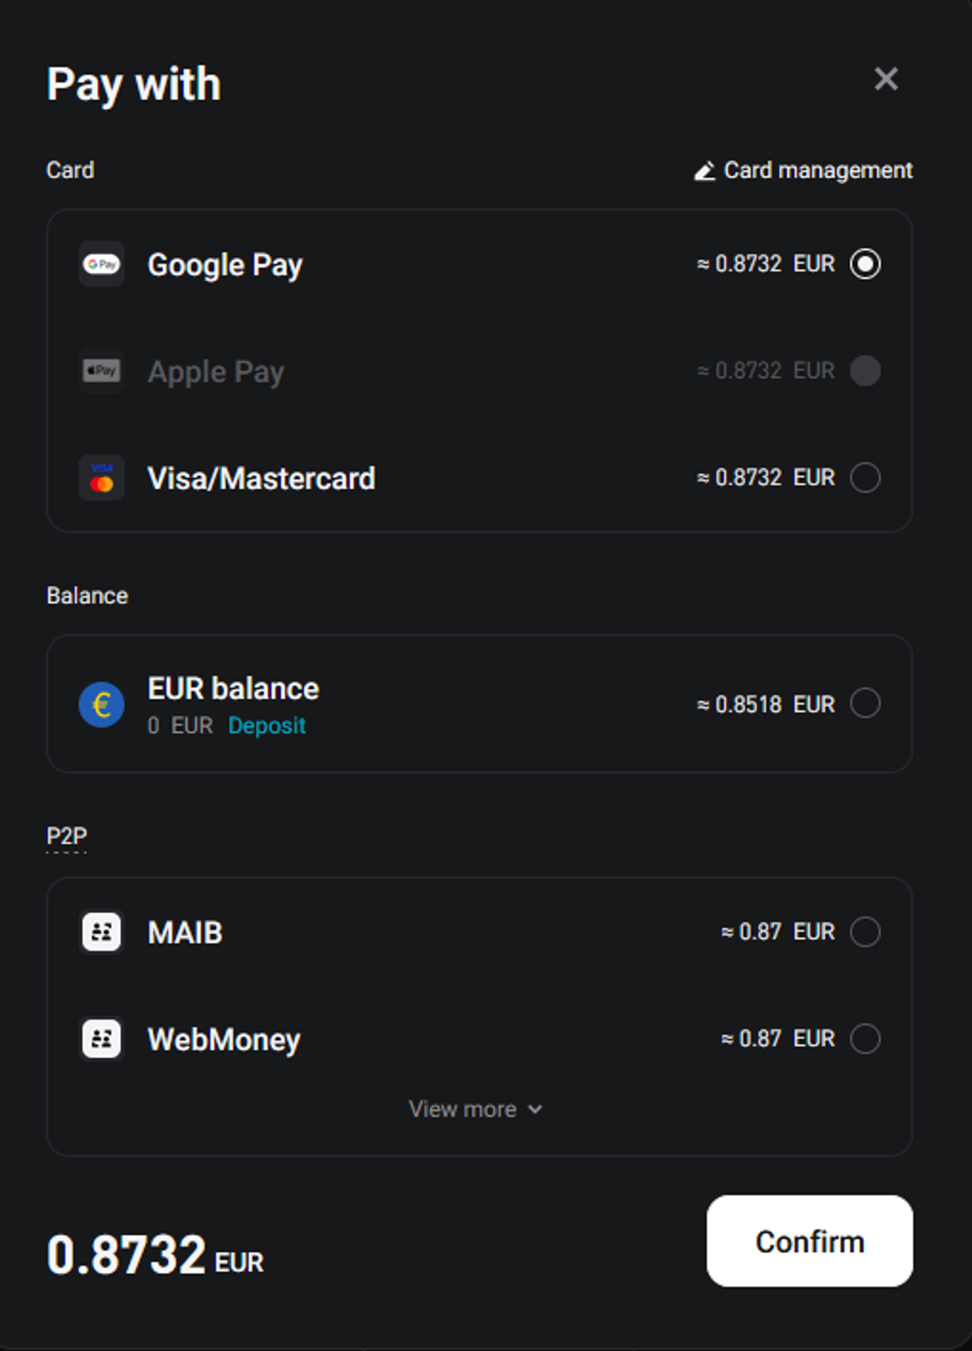Image resolution: width=972 pixels, height=1351 pixels.
Task: Click the WebMoney P2P icon
Action: pos(102,1038)
